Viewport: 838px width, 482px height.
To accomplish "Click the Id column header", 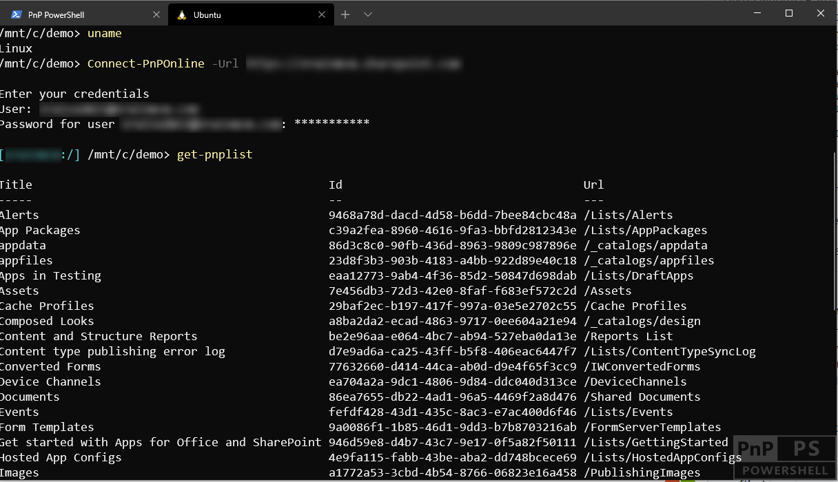I will pos(336,185).
